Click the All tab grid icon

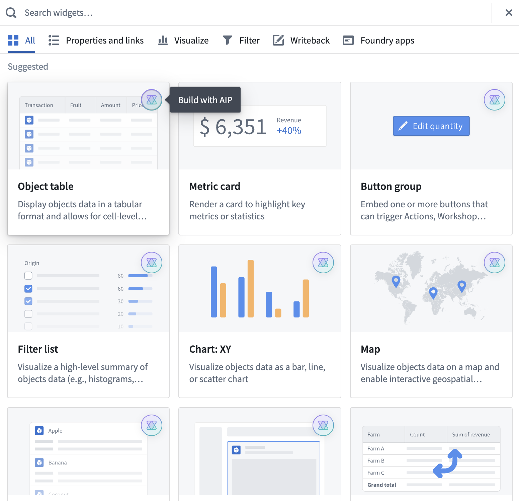click(x=13, y=40)
